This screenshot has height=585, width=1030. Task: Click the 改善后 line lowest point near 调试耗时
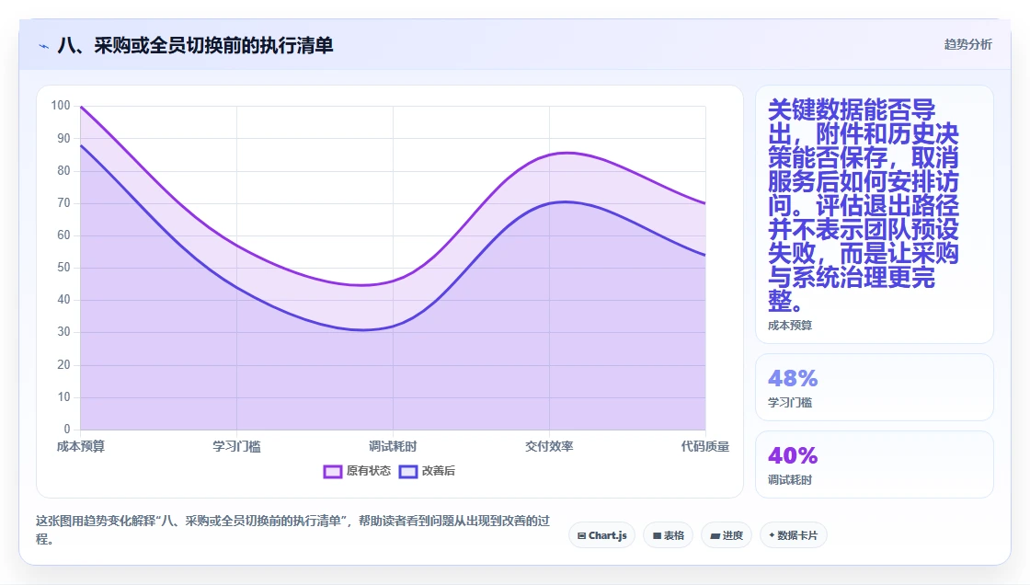pos(363,330)
